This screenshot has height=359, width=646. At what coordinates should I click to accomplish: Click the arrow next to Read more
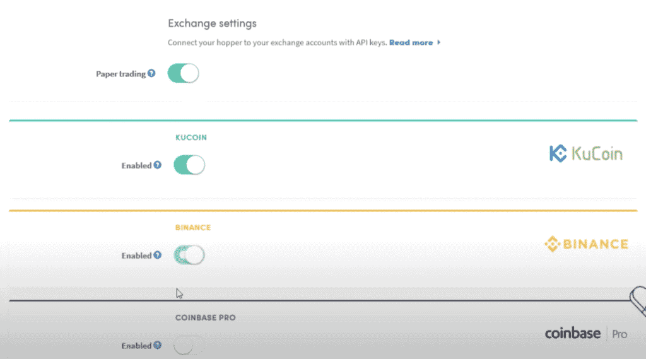(x=439, y=42)
